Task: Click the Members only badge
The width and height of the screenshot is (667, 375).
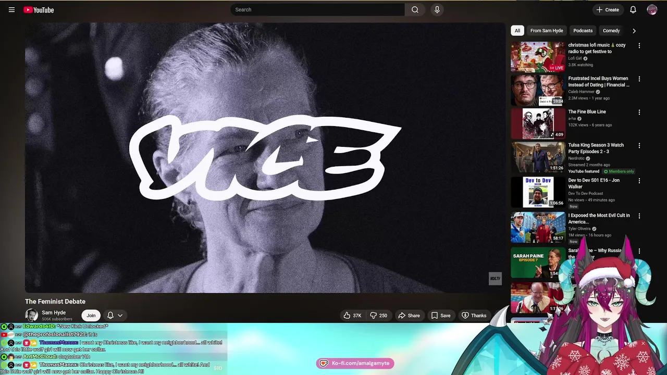Action: click(x=619, y=171)
